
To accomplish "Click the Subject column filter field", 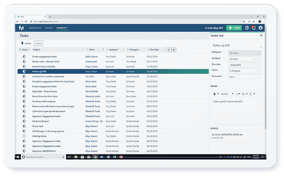I will [x=58, y=49].
